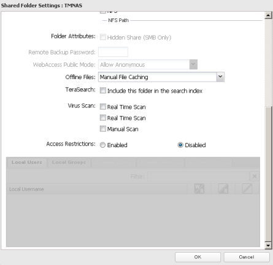Click the vertical scrollbar thumb
This screenshot has width=273, height=265.
pyautogui.click(x=268, y=174)
